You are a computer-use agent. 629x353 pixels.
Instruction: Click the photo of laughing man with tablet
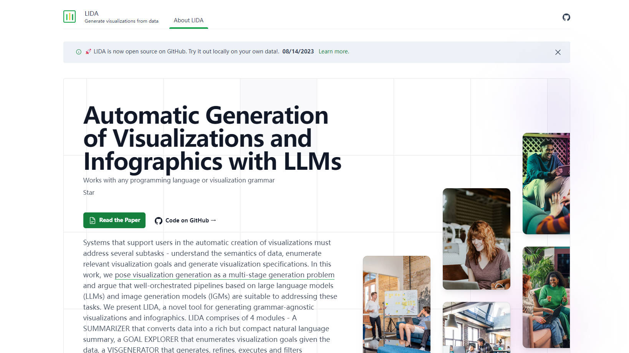coord(546,183)
